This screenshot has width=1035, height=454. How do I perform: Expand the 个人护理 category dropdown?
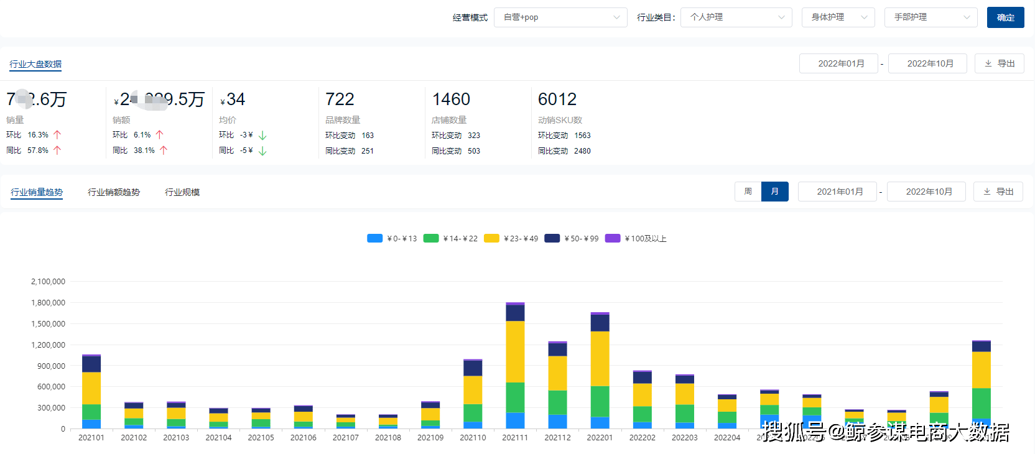pos(736,17)
